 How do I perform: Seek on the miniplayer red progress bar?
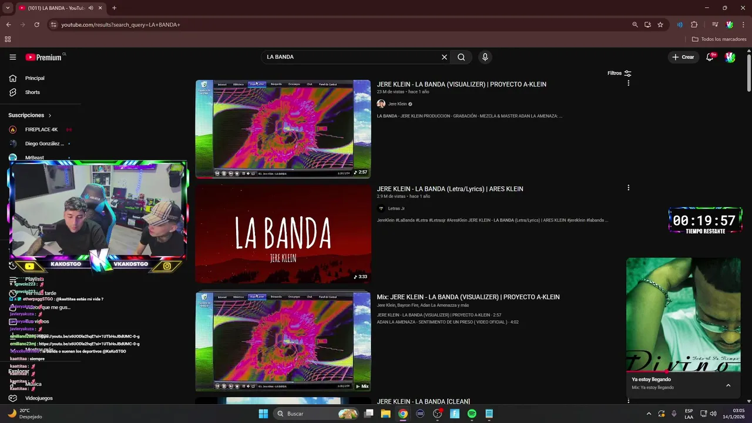[x=683, y=372]
